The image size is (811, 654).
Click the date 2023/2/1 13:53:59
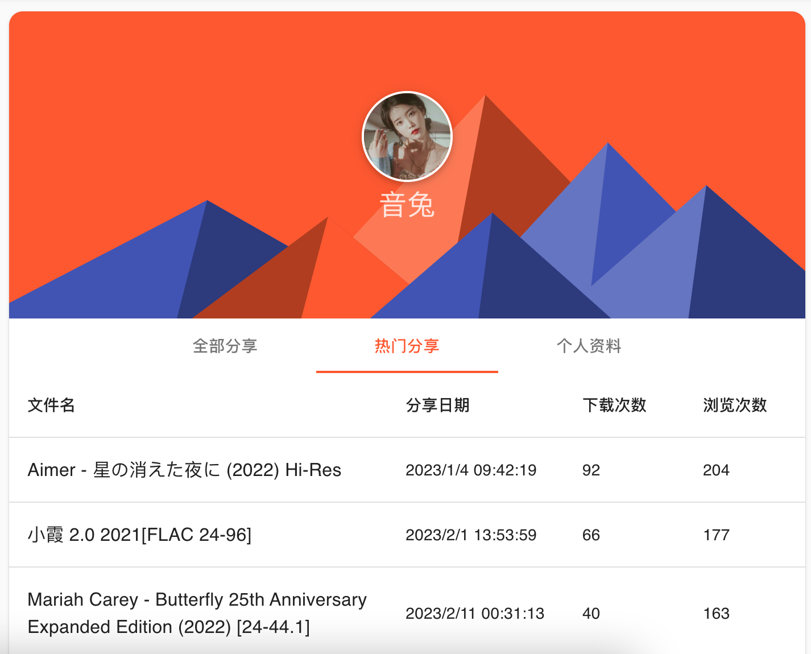point(471,535)
